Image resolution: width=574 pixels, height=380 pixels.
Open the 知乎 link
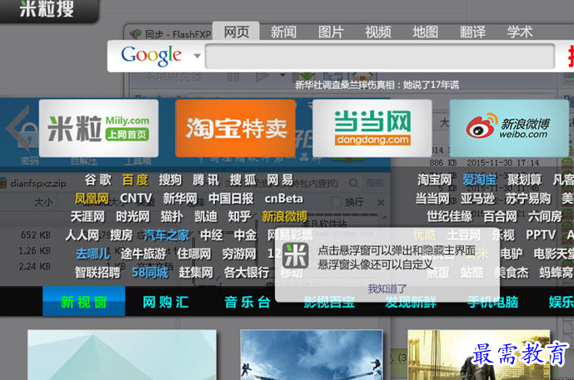239,217
